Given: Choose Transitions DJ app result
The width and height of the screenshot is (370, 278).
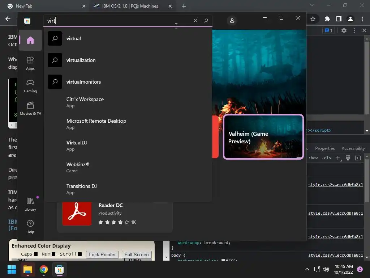Looking at the screenshot, I should click(128, 189).
